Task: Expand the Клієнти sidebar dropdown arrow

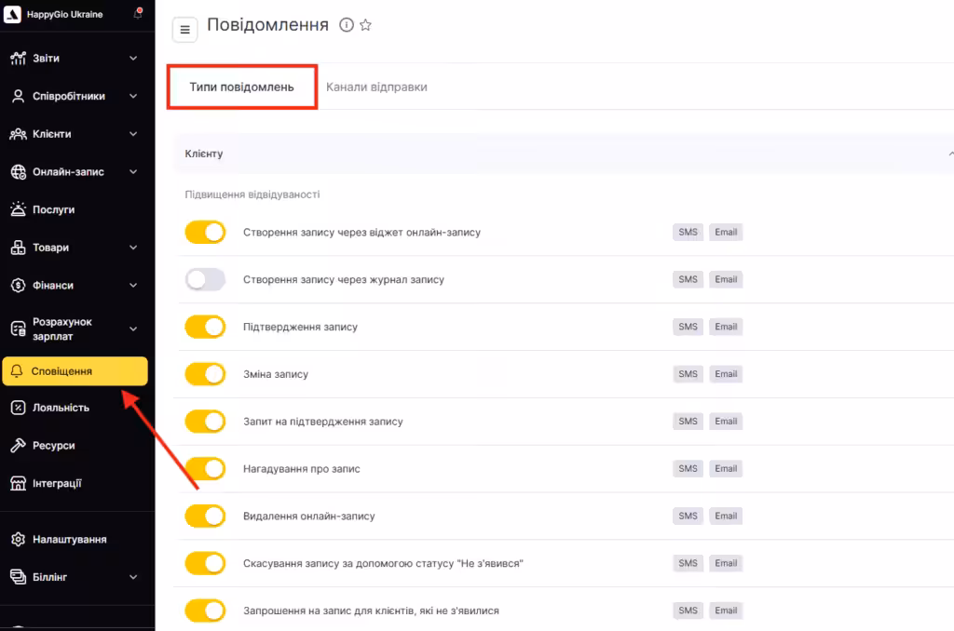Action: [x=133, y=134]
